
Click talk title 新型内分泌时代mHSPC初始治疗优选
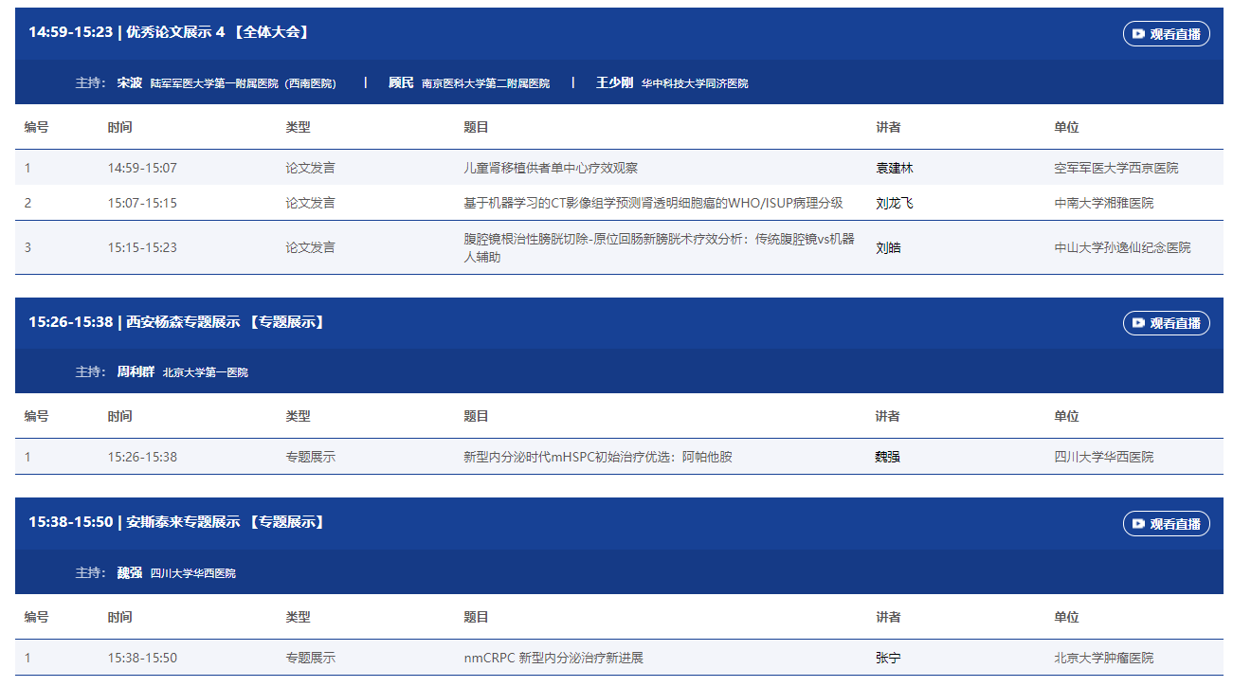coord(598,457)
